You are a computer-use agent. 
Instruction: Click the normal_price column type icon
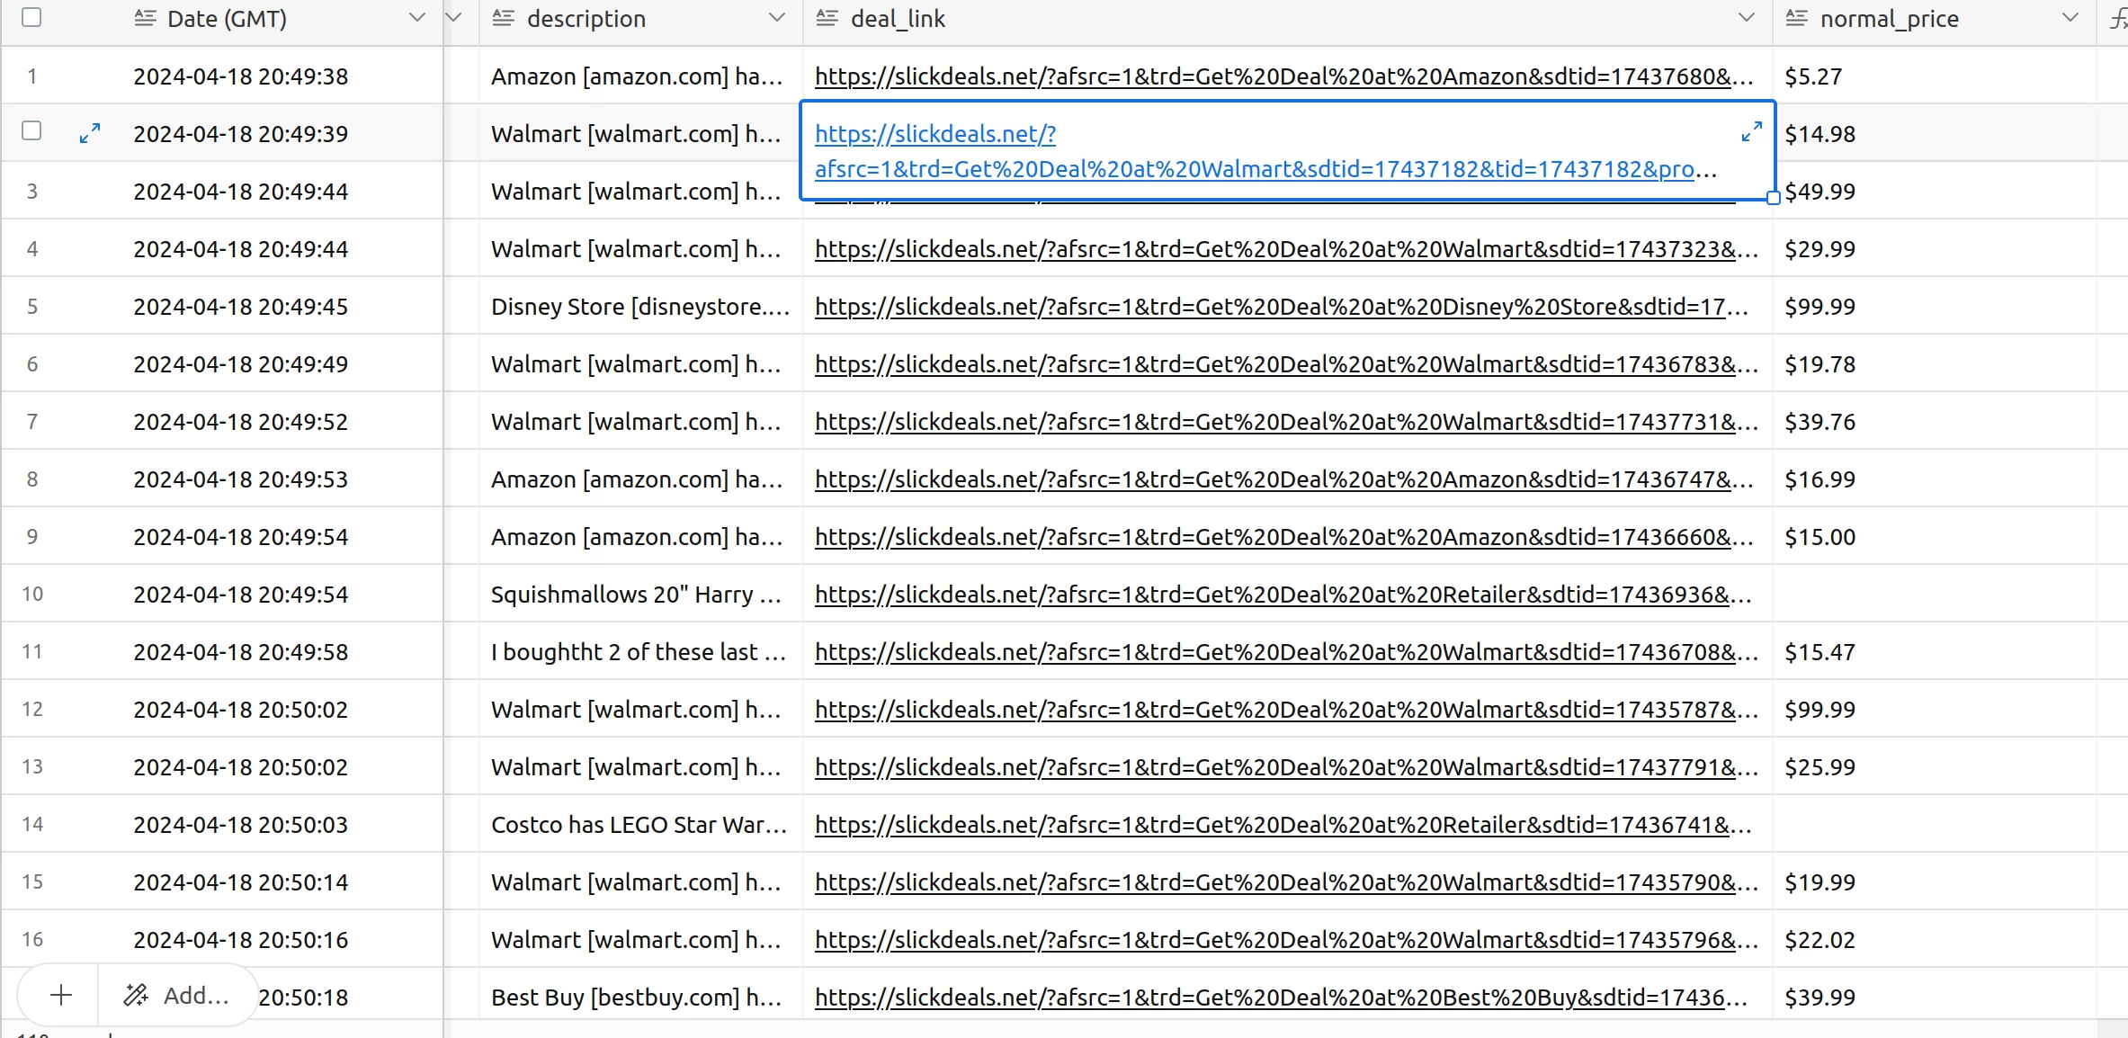[1796, 18]
